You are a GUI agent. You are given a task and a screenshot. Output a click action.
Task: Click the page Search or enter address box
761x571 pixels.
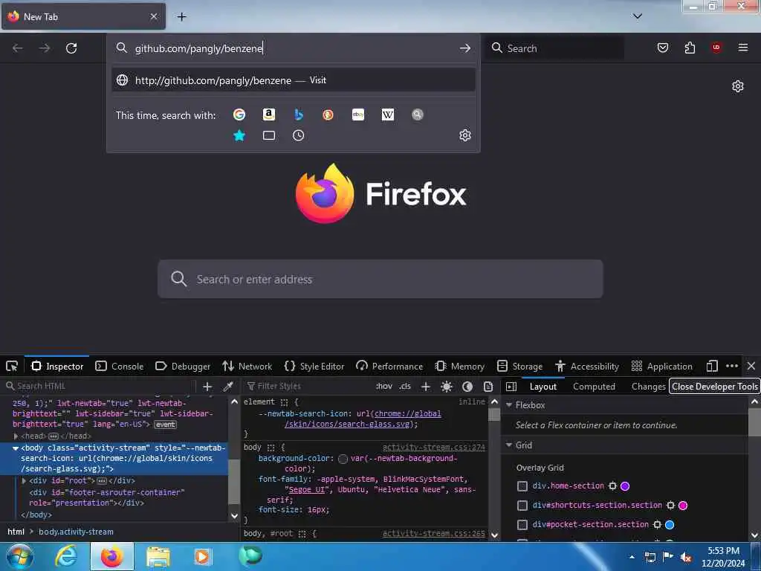click(380, 279)
